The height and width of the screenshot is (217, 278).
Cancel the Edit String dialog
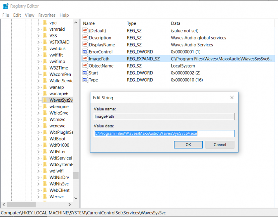(220, 144)
